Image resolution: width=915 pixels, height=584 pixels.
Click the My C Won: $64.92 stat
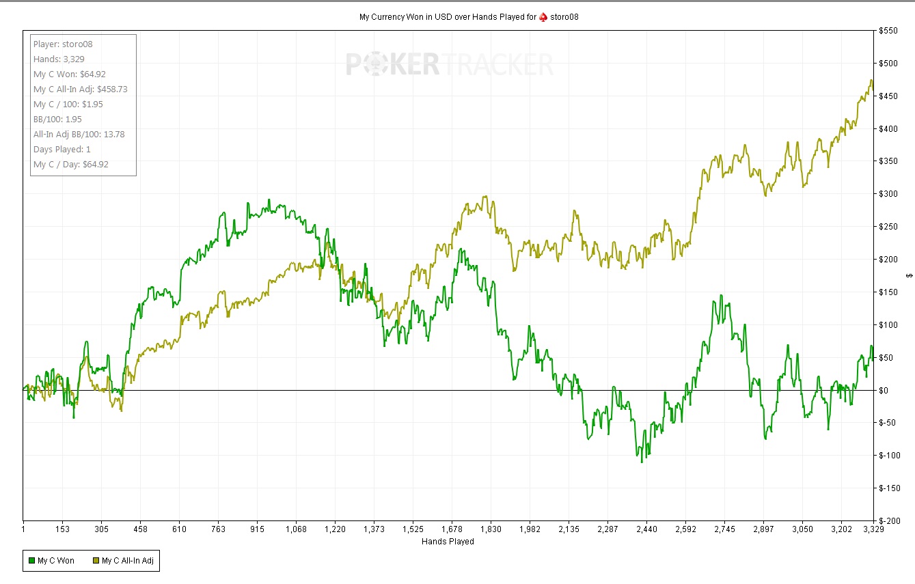click(x=70, y=74)
